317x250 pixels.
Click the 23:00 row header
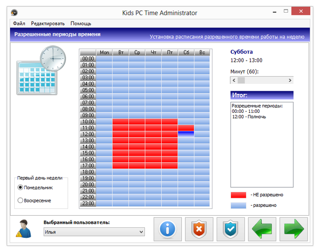(x=88, y=204)
